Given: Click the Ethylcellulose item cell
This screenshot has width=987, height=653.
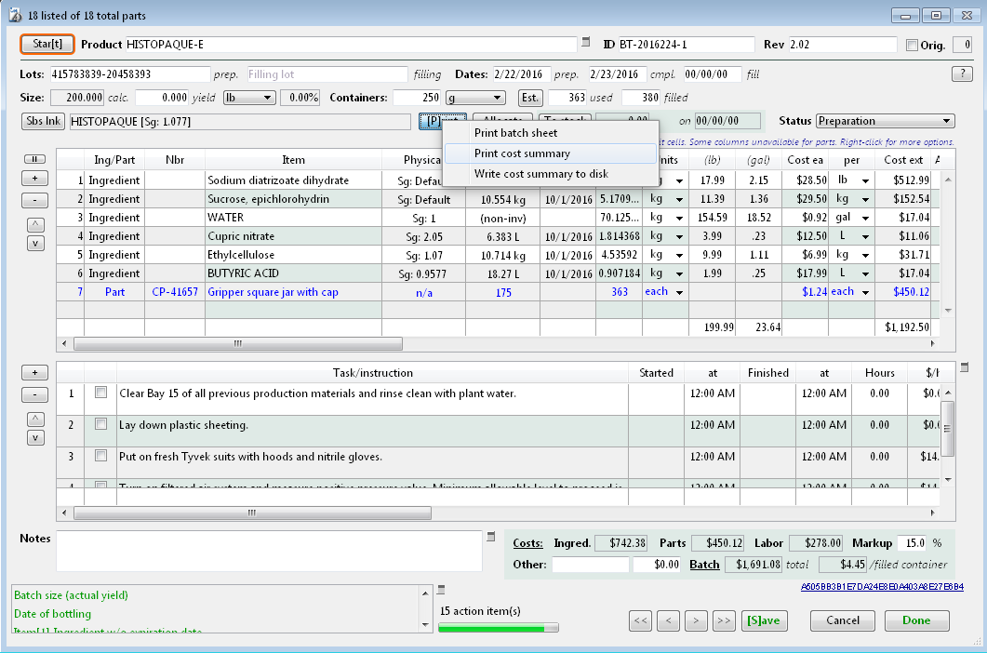Looking at the screenshot, I should [293, 255].
